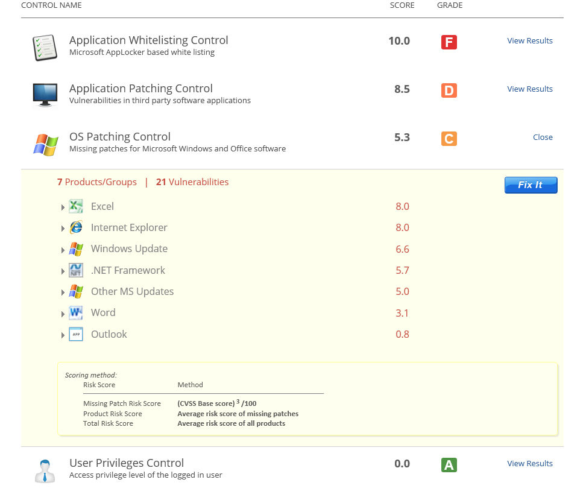Click the orange C grade badge
The image size is (586, 503).
point(449,138)
